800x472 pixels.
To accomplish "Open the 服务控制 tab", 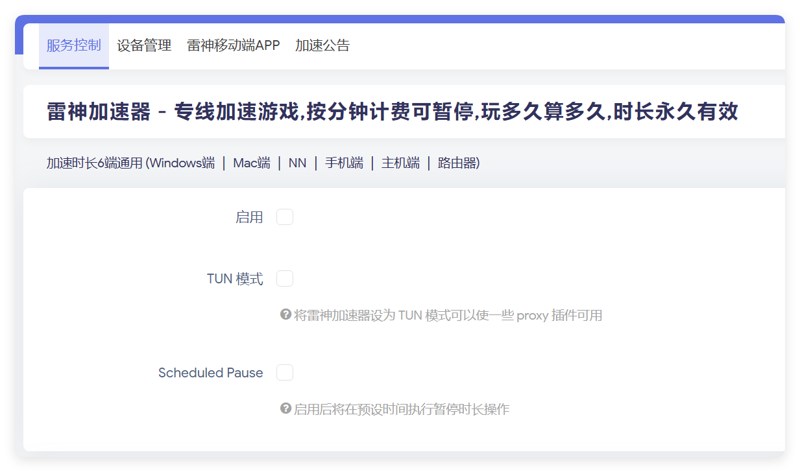I will tap(74, 45).
